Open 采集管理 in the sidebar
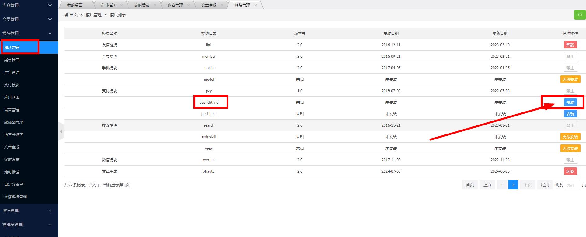 pos(12,60)
